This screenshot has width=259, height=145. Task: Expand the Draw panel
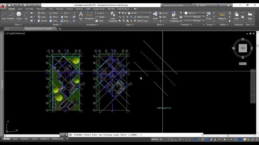click(x=18, y=25)
